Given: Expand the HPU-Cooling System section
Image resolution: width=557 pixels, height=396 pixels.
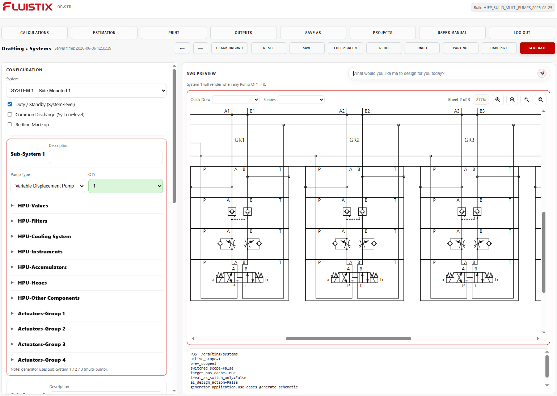Looking at the screenshot, I should 87,236.
